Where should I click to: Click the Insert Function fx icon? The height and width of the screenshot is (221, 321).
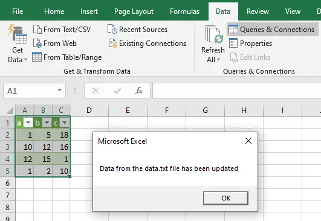(139, 91)
